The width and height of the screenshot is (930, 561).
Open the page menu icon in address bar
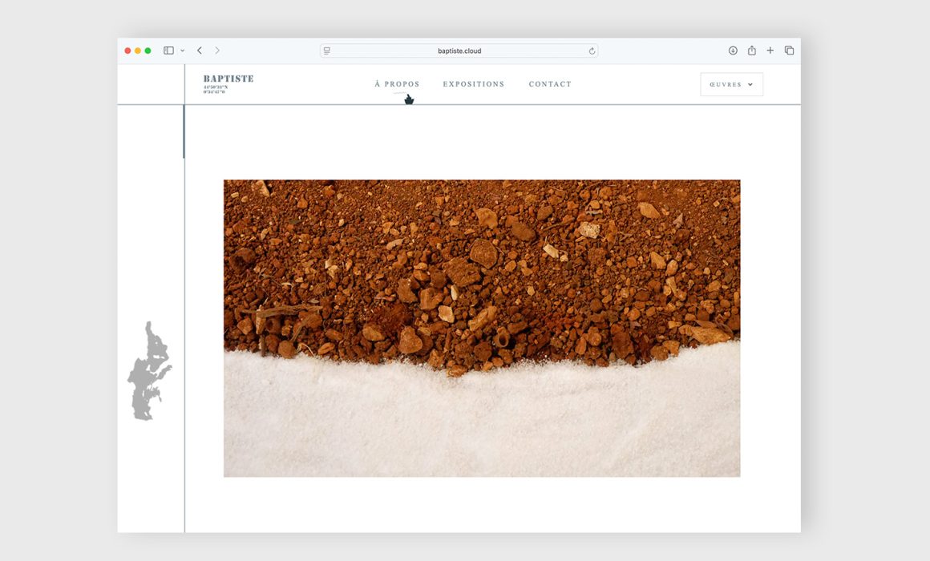tap(327, 50)
